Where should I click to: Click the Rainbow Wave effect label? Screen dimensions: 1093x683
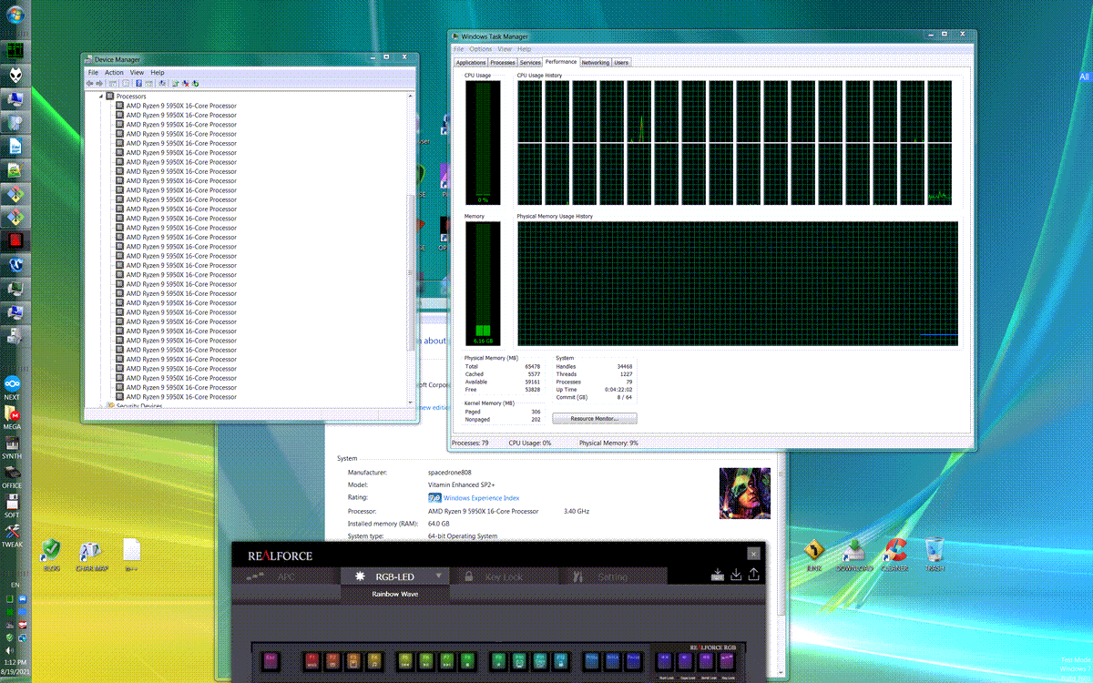point(395,594)
